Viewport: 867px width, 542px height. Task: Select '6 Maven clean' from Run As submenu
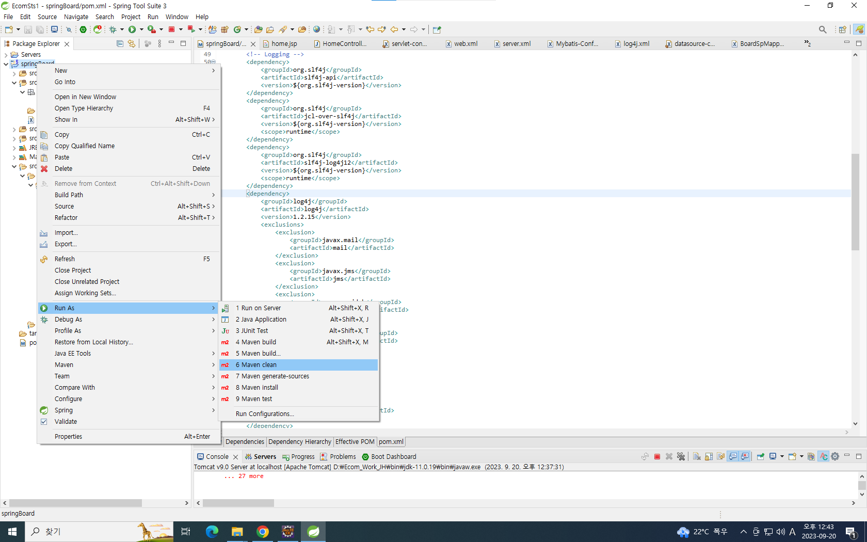pyautogui.click(x=299, y=365)
